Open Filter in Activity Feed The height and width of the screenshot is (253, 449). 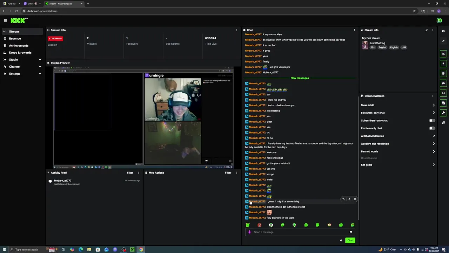point(130,173)
